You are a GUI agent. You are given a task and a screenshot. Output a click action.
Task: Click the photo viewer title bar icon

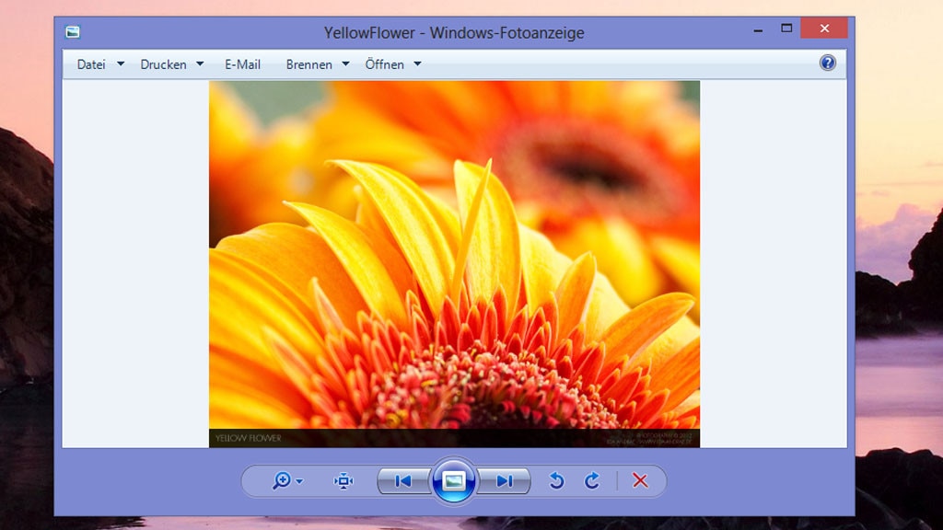(72, 30)
